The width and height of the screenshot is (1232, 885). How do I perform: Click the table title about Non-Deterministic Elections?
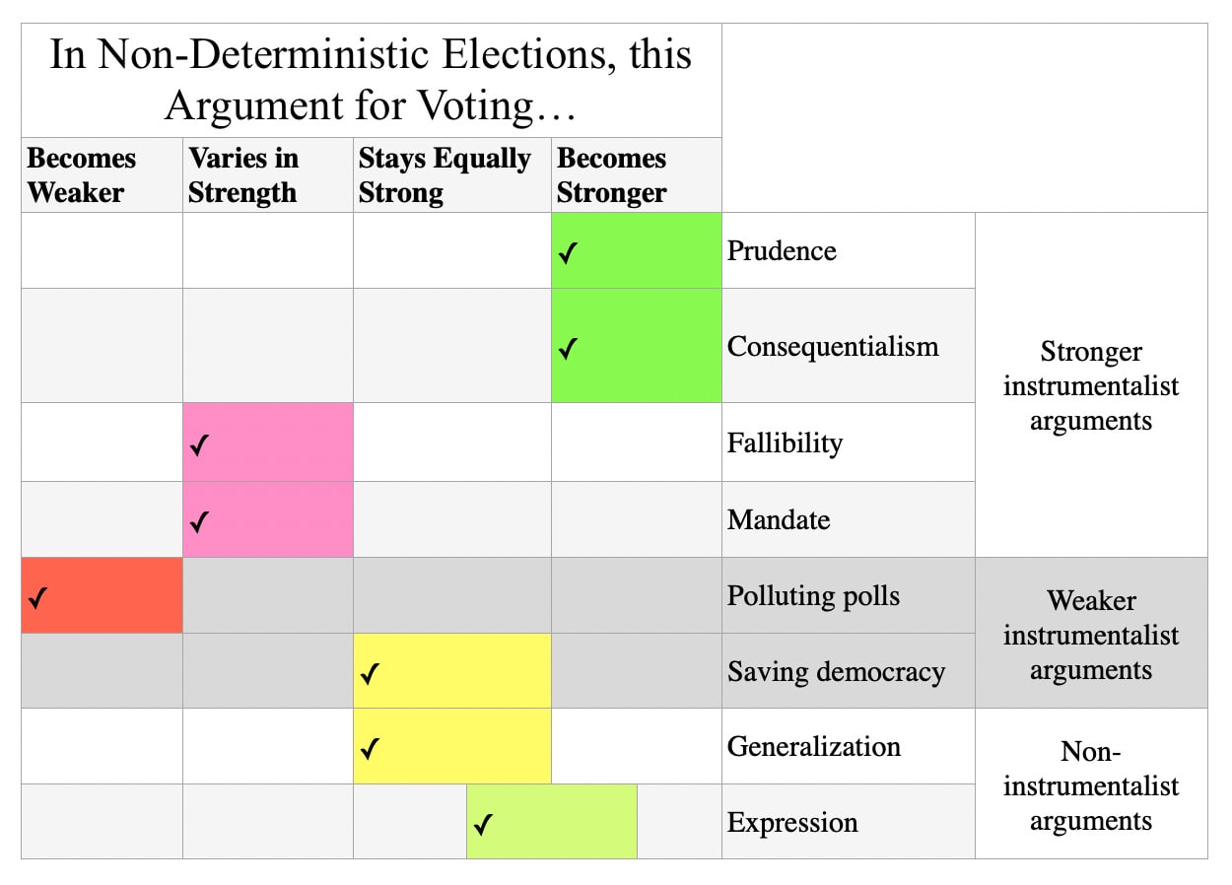pos(371,80)
